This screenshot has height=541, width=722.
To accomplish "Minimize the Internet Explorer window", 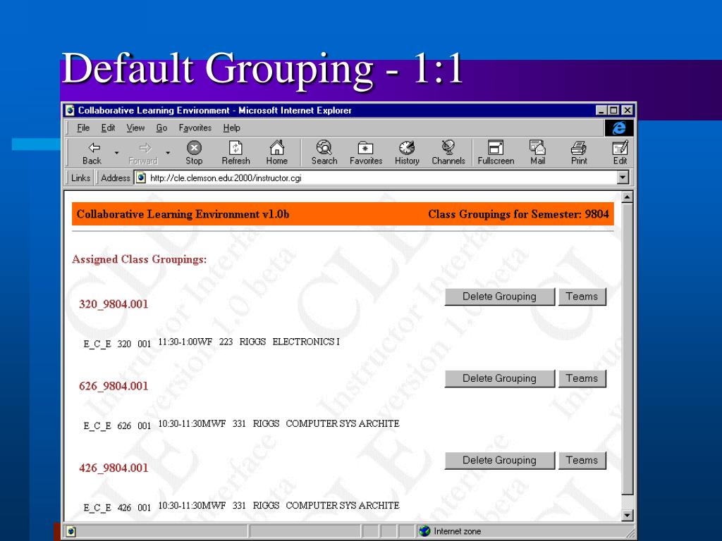I will pyautogui.click(x=601, y=111).
